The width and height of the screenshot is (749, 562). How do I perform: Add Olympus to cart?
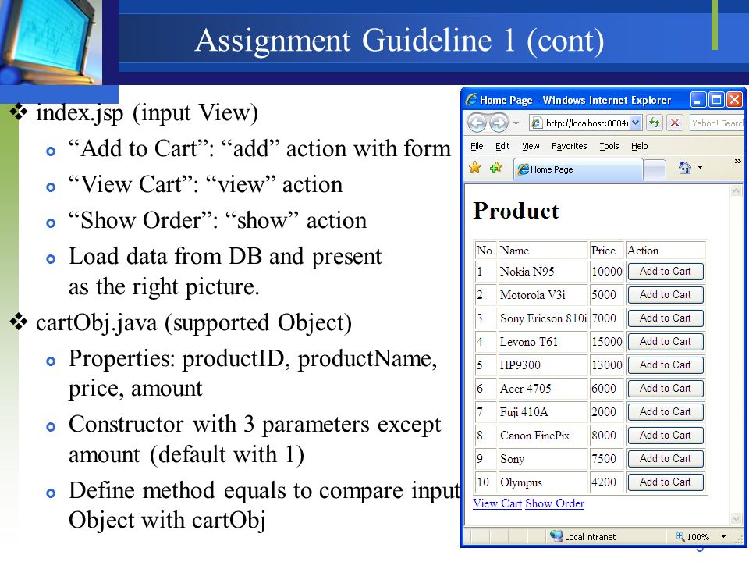click(x=666, y=482)
